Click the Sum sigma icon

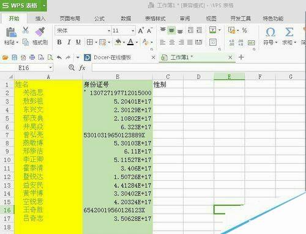(x=289, y=32)
